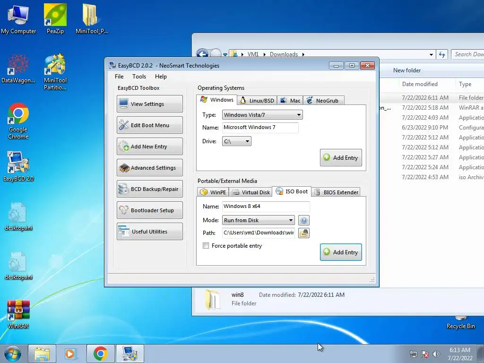Launch DataWagon desktop shortcut
Viewport: 484px width, 363px height.
18,69
